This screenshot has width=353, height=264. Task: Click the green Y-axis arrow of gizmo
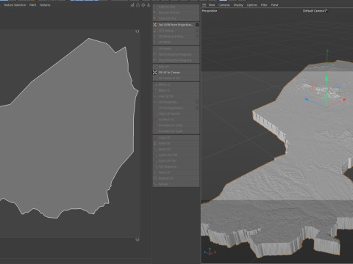click(x=327, y=78)
